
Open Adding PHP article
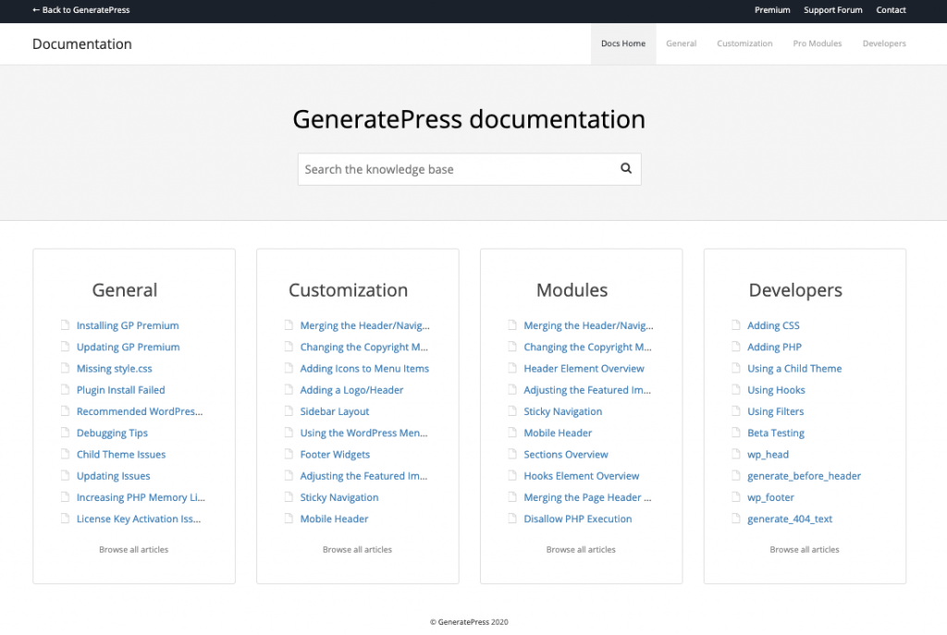(774, 347)
